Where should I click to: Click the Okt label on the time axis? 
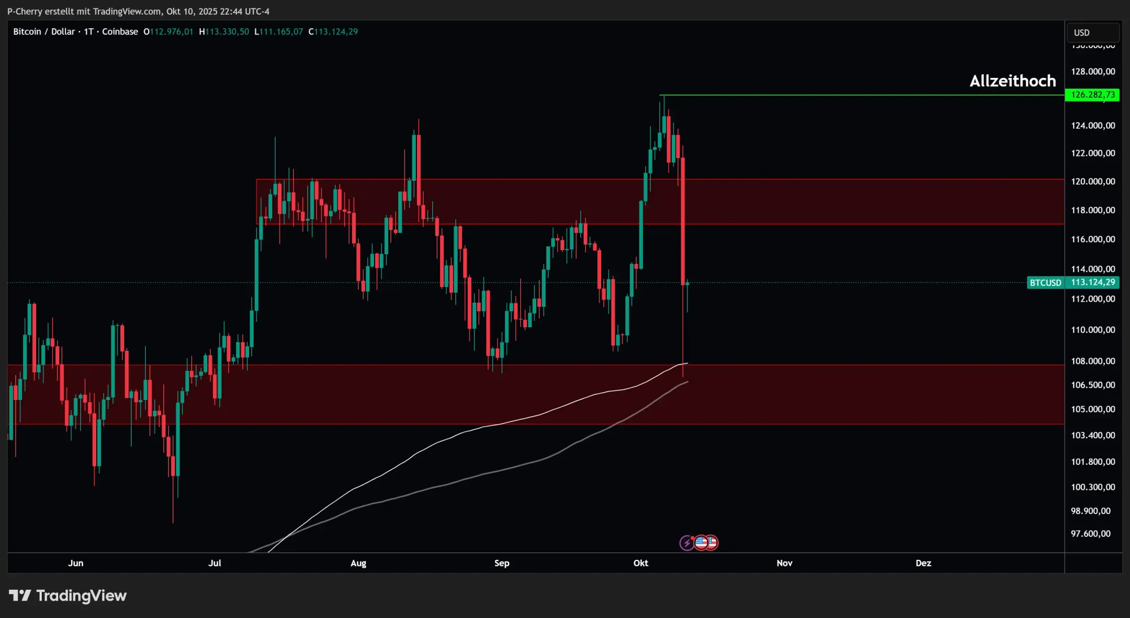pos(641,563)
